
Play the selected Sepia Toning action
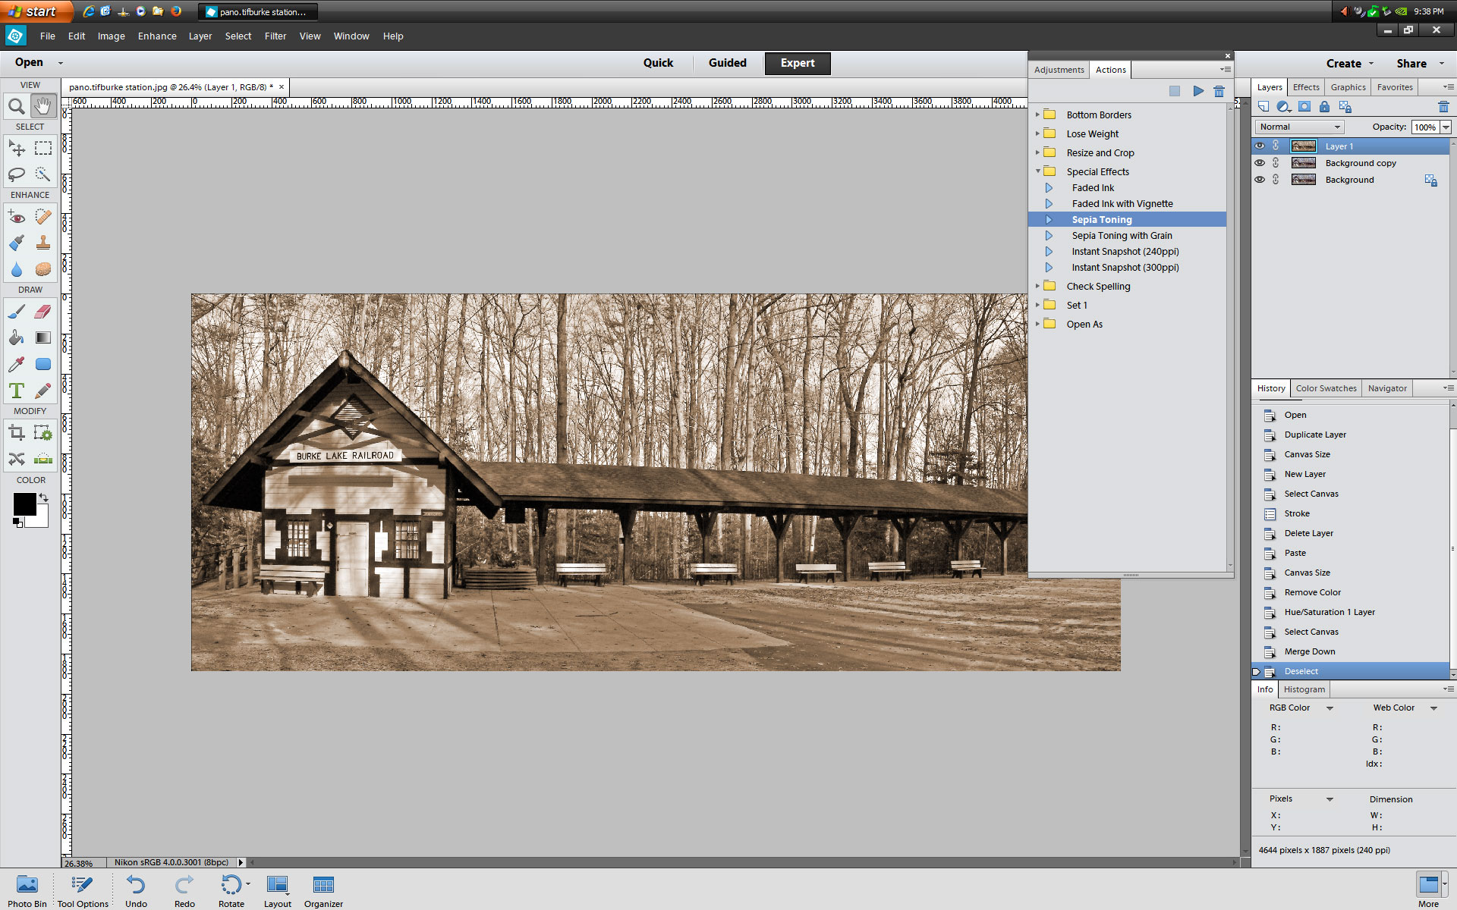[x=1198, y=90]
